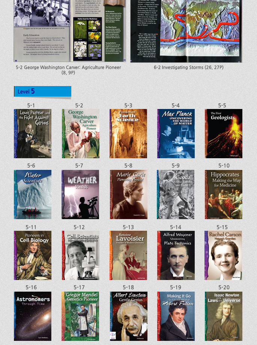This screenshot has height=345, width=257.
Task: Click Marie Curie Pioneering Physicist cover
Action: pos(128,194)
